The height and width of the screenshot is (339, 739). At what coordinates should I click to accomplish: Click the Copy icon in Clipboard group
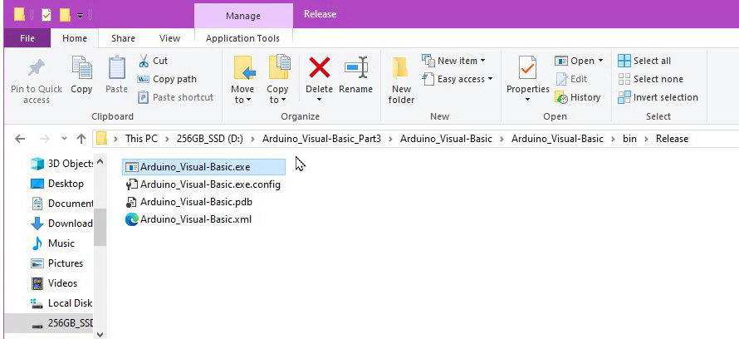point(81,75)
